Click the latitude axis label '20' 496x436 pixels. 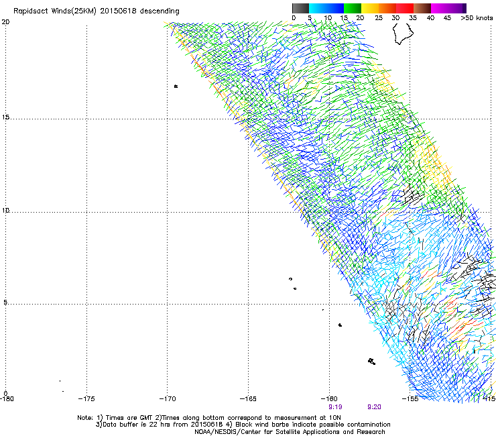pos(5,22)
